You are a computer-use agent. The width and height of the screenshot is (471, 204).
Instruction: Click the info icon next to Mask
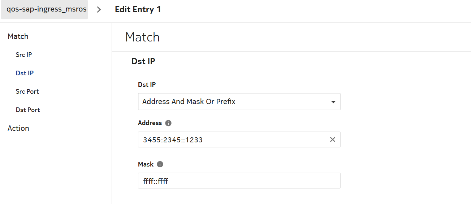point(160,164)
